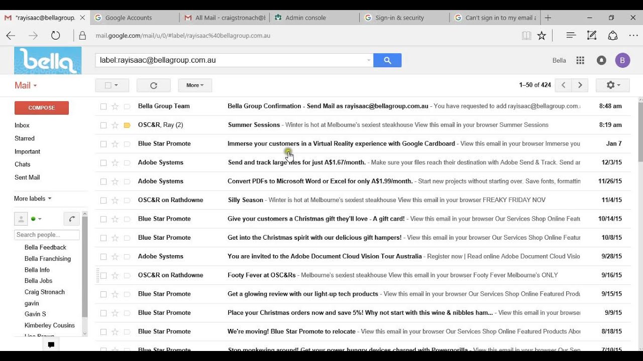Star the Bella Group Team email
643x361 pixels.
[115, 106]
